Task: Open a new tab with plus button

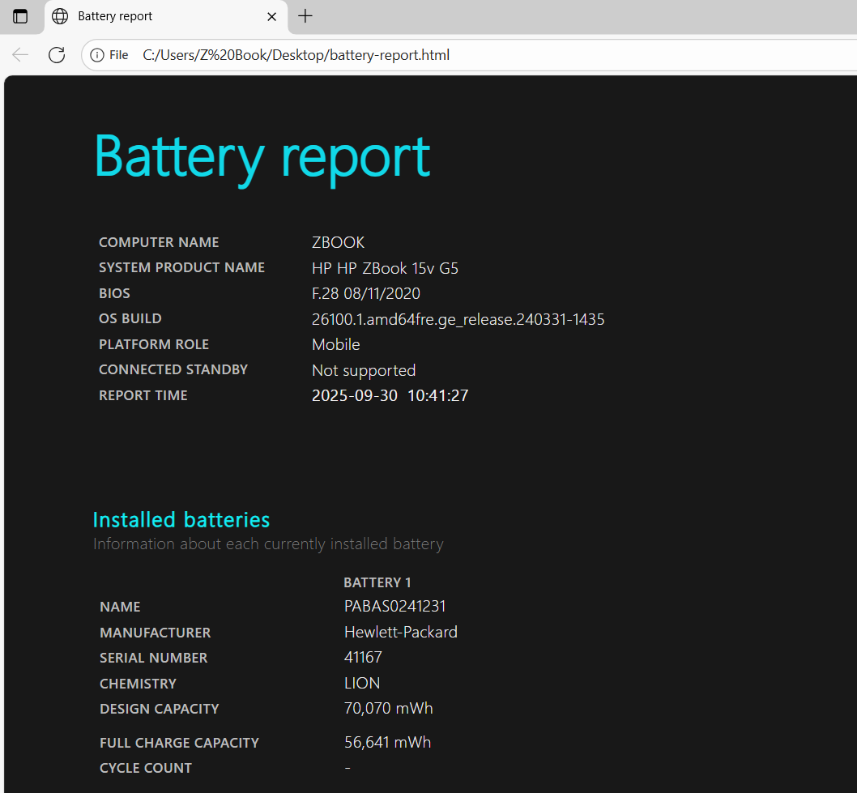Action: [x=305, y=16]
